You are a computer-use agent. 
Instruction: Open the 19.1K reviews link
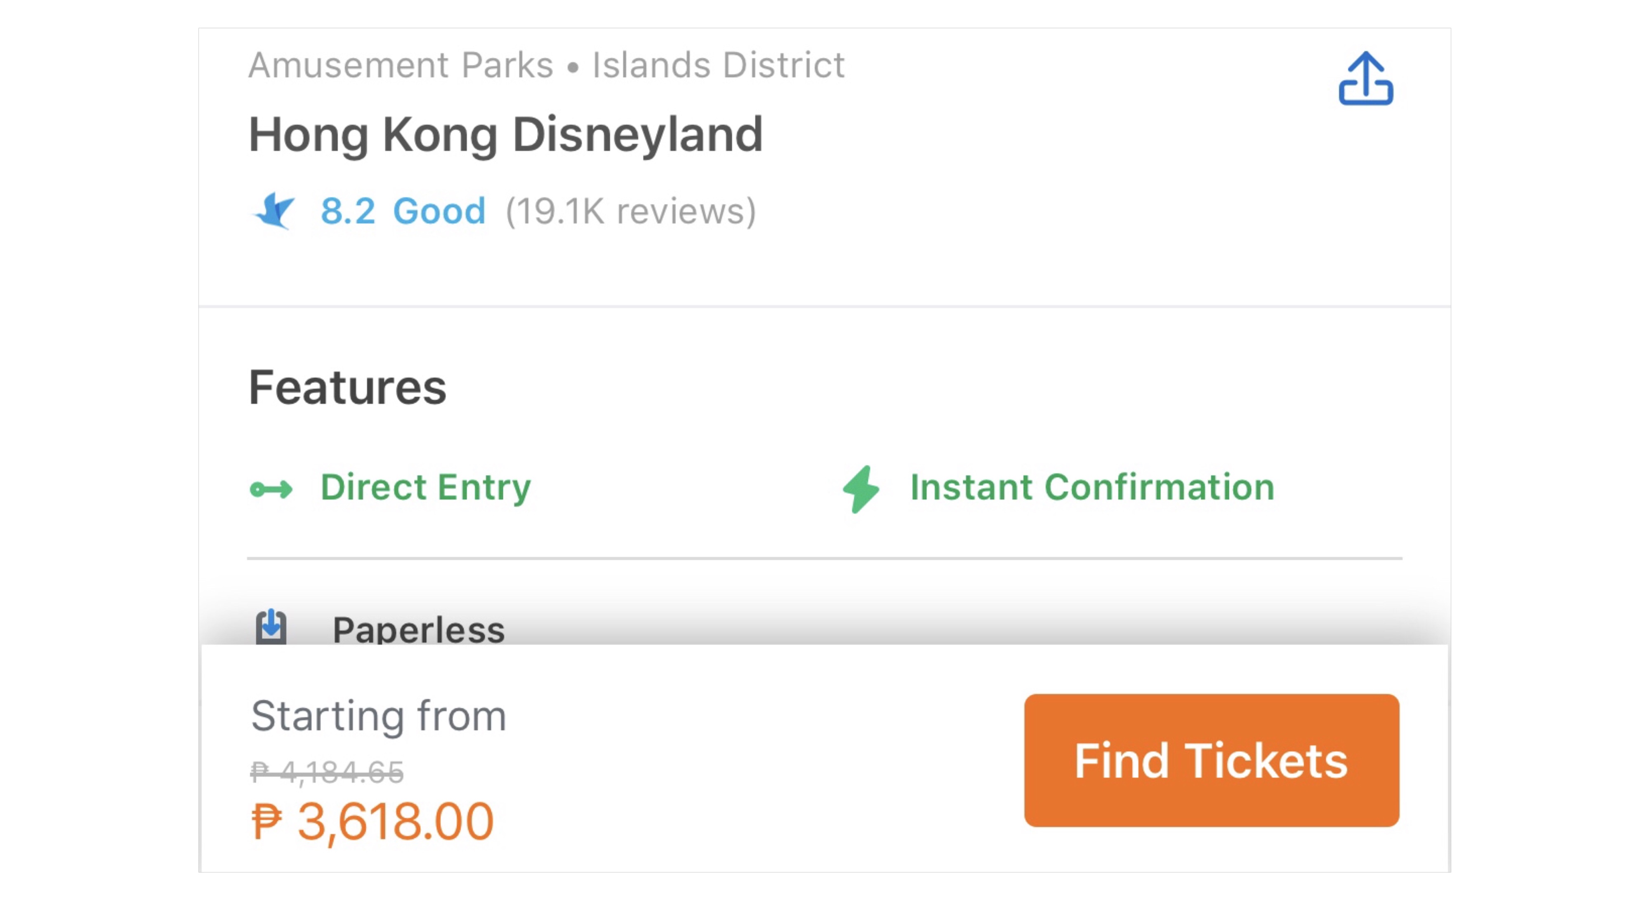pyautogui.click(x=630, y=211)
